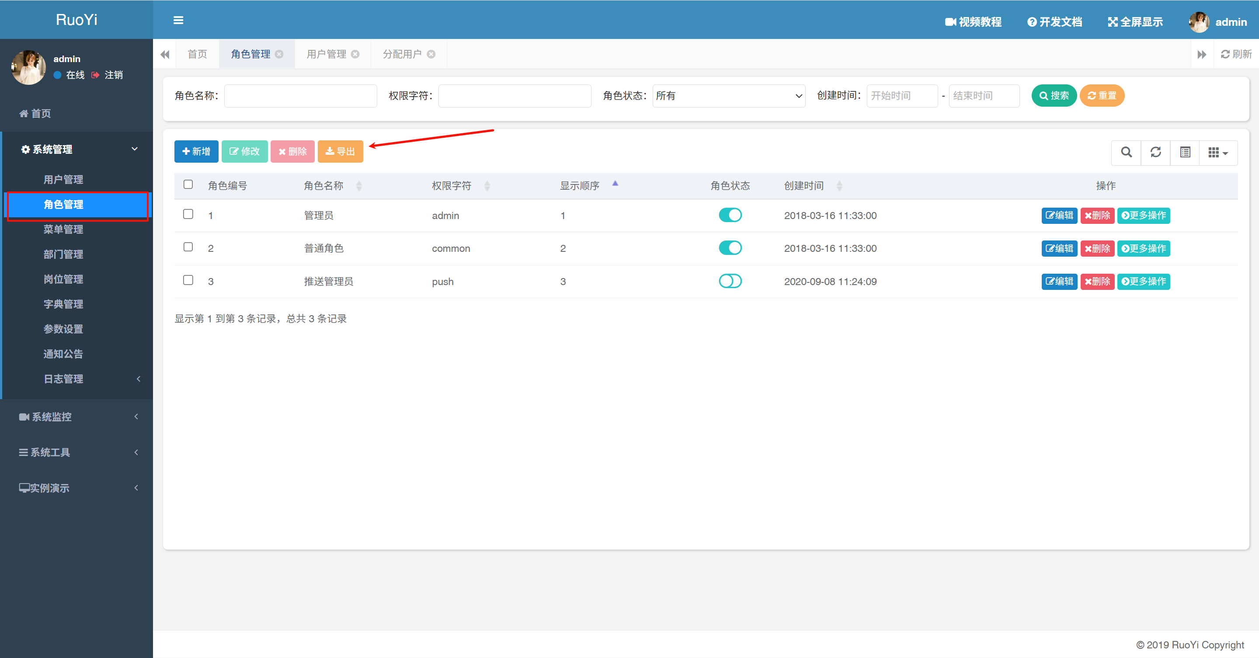
Task: Click 更多操作 for the 管理员 row
Action: (x=1143, y=216)
